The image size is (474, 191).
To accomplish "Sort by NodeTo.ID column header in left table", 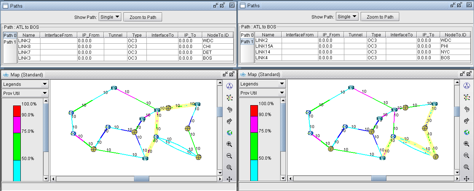I will coord(218,35).
